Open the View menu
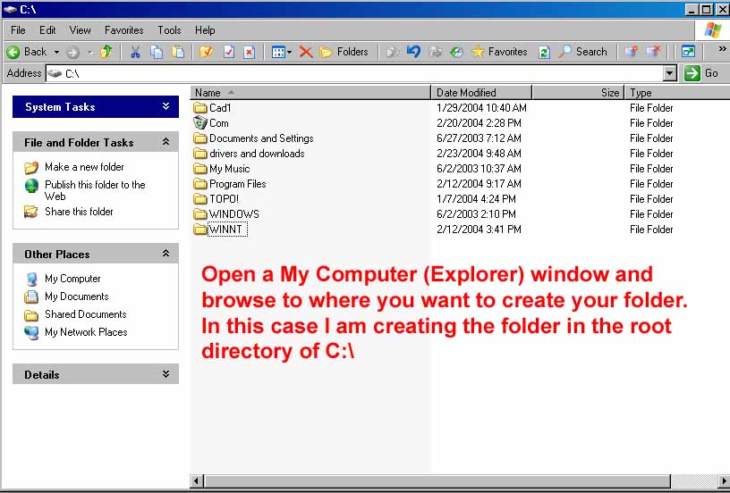The image size is (730, 493). pos(81,30)
